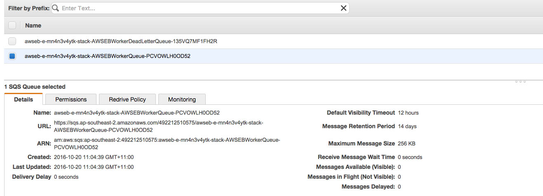Select the AWSEBWorkerDeadLetterQueue-135VQ7MF1FH2R queue name
Image resolution: width=543 pixels, height=196 pixels.
[x=121, y=41]
